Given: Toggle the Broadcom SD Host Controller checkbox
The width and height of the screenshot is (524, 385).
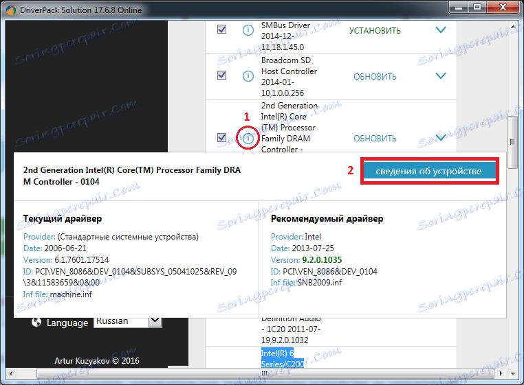Looking at the screenshot, I should pos(221,75).
